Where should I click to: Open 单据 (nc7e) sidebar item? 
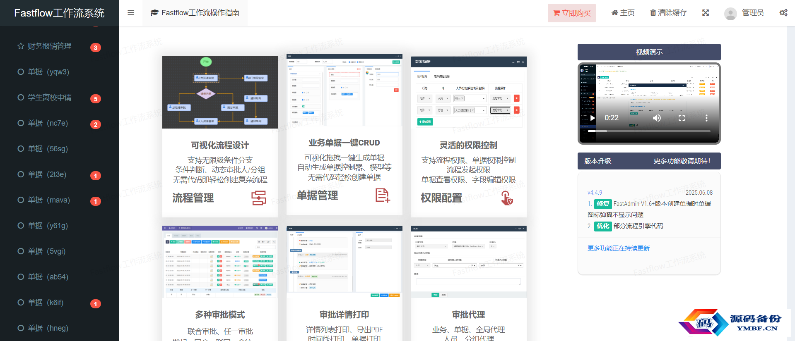[x=60, y=123]
